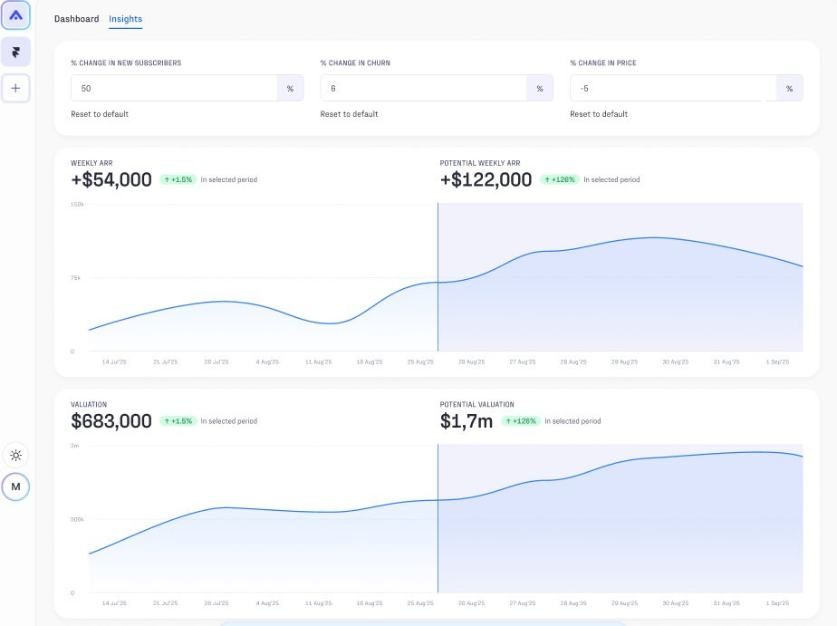
Task: Click the Valuation +1.5% growth badge
Action: point(178,421)
